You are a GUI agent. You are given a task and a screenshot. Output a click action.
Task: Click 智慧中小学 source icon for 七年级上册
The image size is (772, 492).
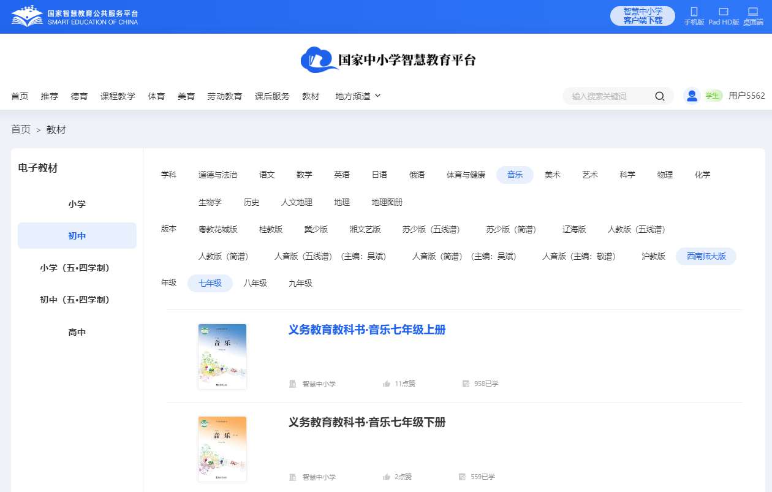(293, 384)
